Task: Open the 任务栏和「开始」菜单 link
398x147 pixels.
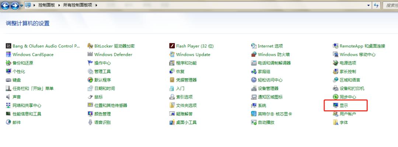Action: click(x=33, y=89)
